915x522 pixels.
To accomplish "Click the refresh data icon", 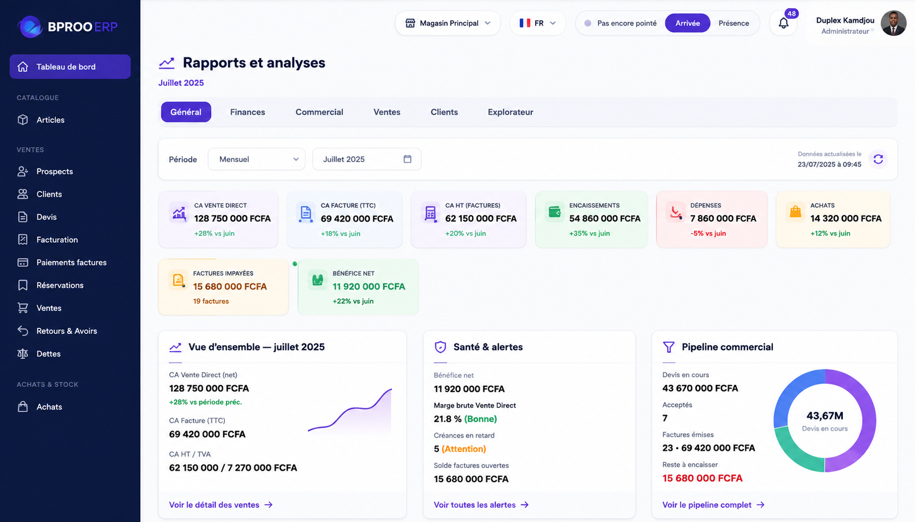I will (x=878, y=159).
